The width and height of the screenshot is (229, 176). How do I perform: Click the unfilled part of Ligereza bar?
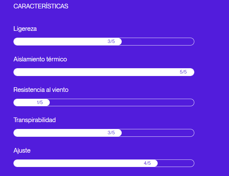(x=157, y=41)
